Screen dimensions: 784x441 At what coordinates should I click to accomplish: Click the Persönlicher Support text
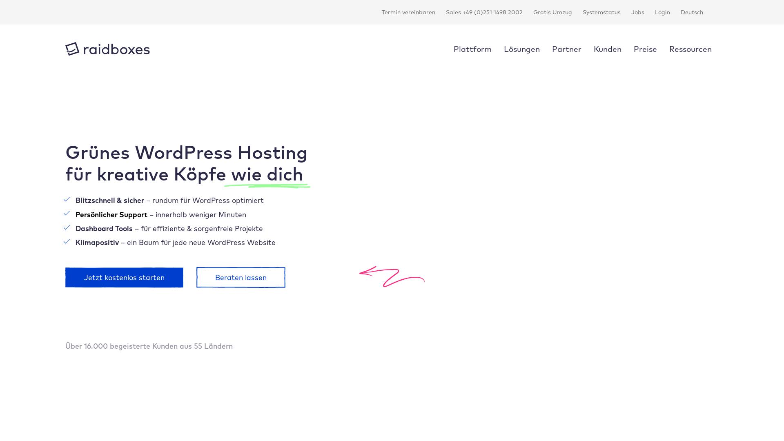111,215
